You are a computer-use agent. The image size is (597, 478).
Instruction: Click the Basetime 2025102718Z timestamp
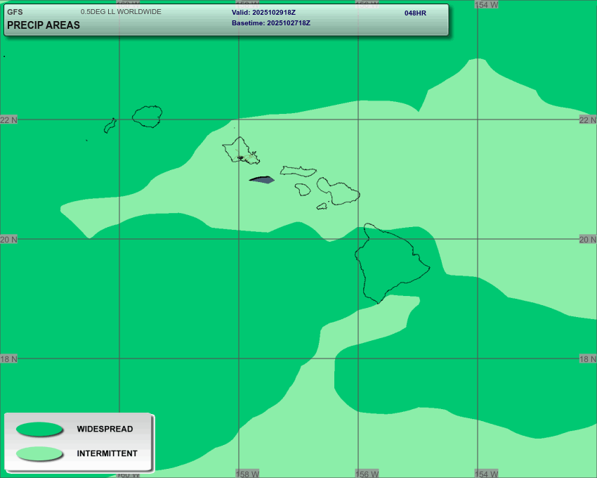click(x=270, y=23)
